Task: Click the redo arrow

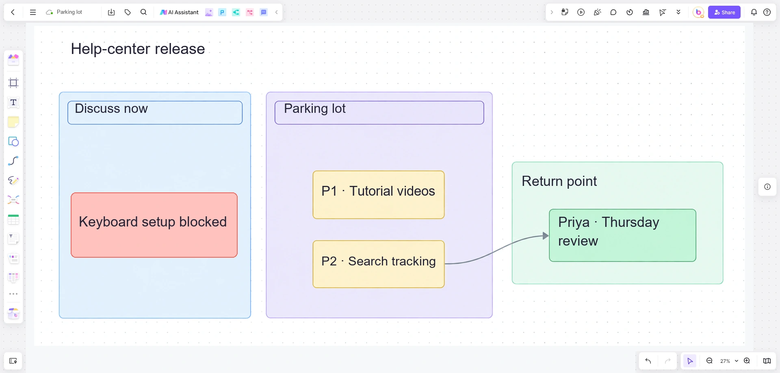Action: pyautogui.click(x=667, y=361)
